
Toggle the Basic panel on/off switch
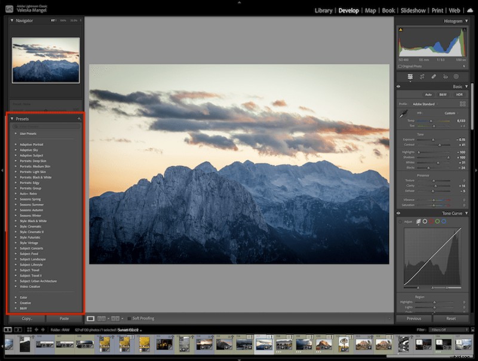[x=399, y=87]
